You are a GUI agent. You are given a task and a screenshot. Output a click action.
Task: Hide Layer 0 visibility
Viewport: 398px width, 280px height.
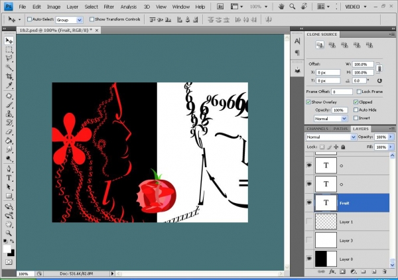(x=309, y=259)
